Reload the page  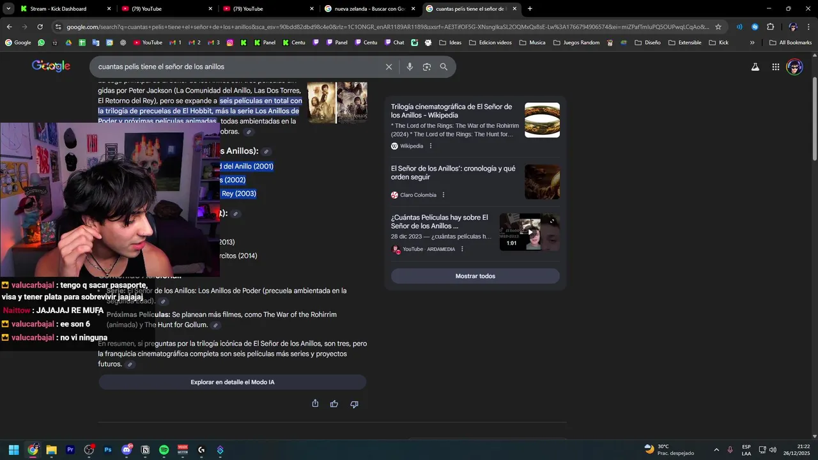pyautogui.click(x=40, y=27)
